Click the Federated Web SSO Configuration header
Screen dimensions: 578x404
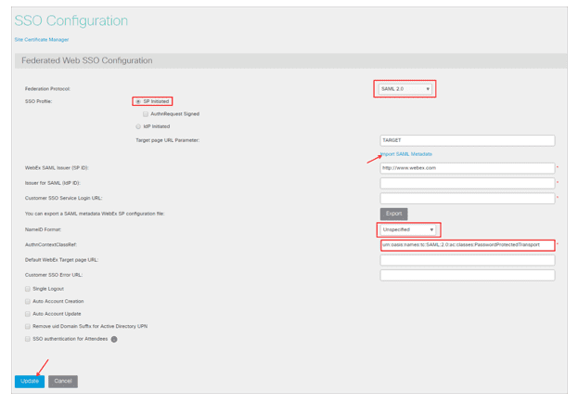87,60
